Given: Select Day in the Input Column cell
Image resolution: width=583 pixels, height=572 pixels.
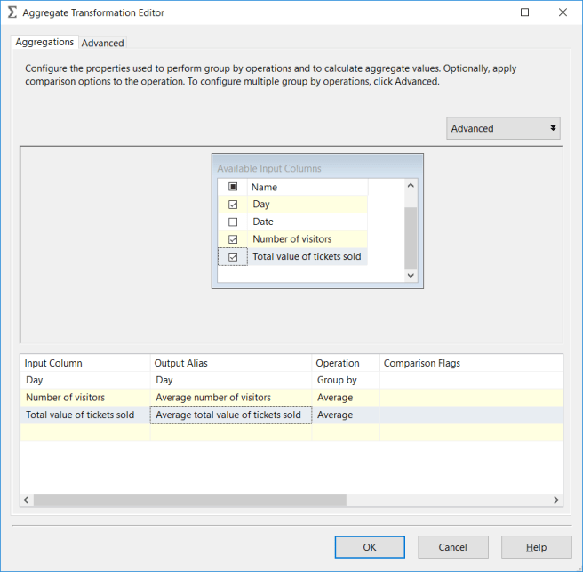Looking at the screenshot, I should (85, 380).
